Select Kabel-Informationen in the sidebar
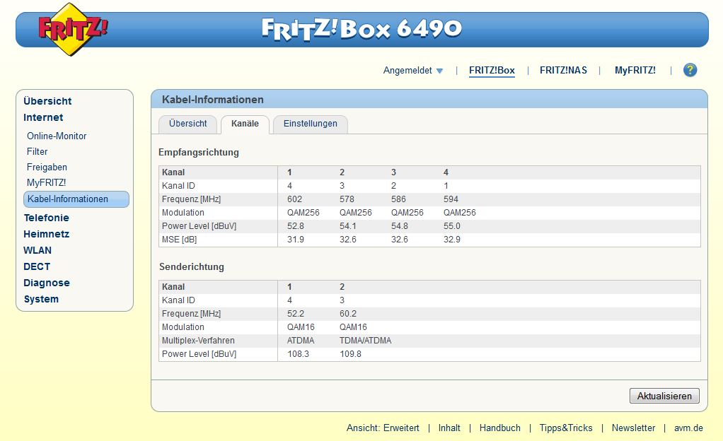The height and width of the screenshot is (441, 723). click(x=76, y=199)
